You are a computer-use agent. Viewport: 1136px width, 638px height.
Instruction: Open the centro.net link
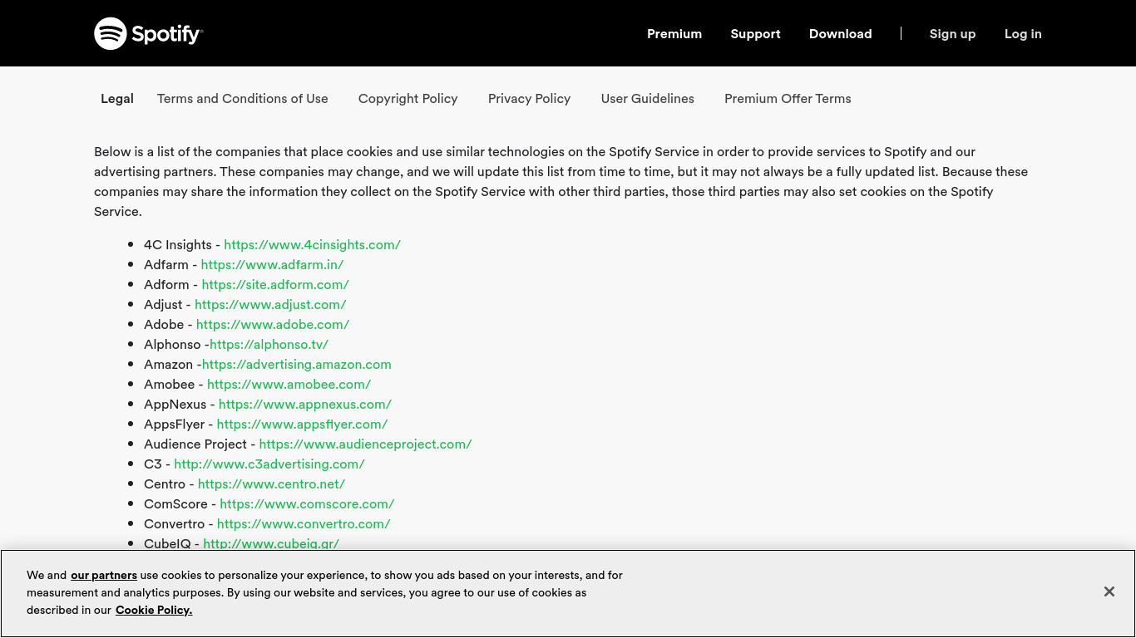271,483
